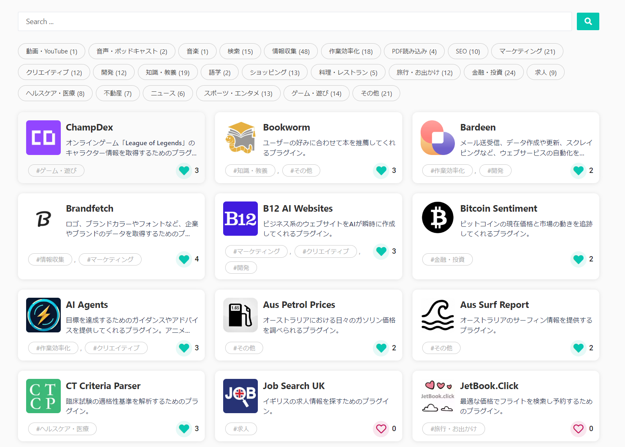Filter by ゲーム・遊び (14) category
The width and height of the screenshot is (625, 447).
pyautogui.click(x=316, y=93)
